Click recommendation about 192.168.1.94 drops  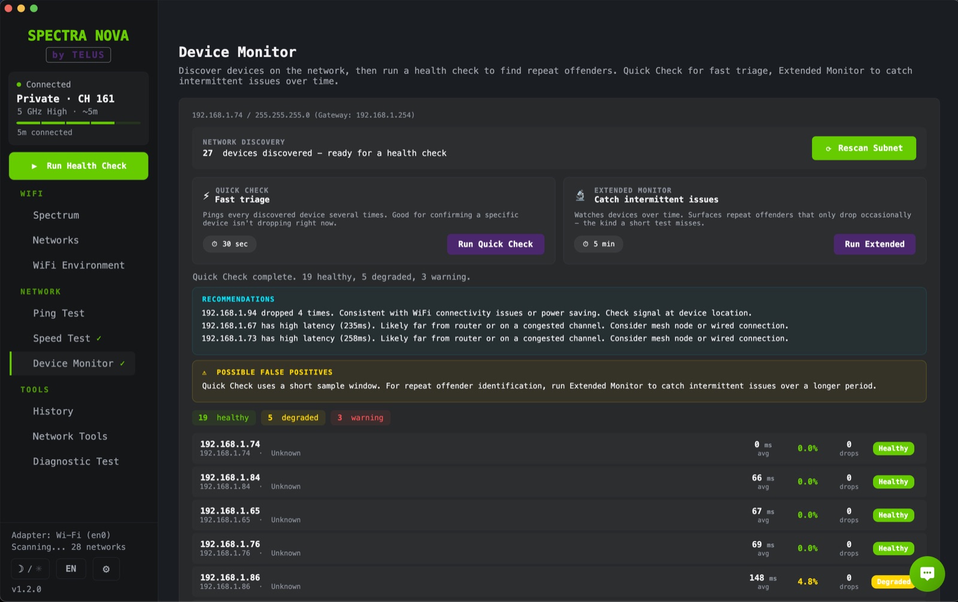pyautogui.click(x=476, y=313)
